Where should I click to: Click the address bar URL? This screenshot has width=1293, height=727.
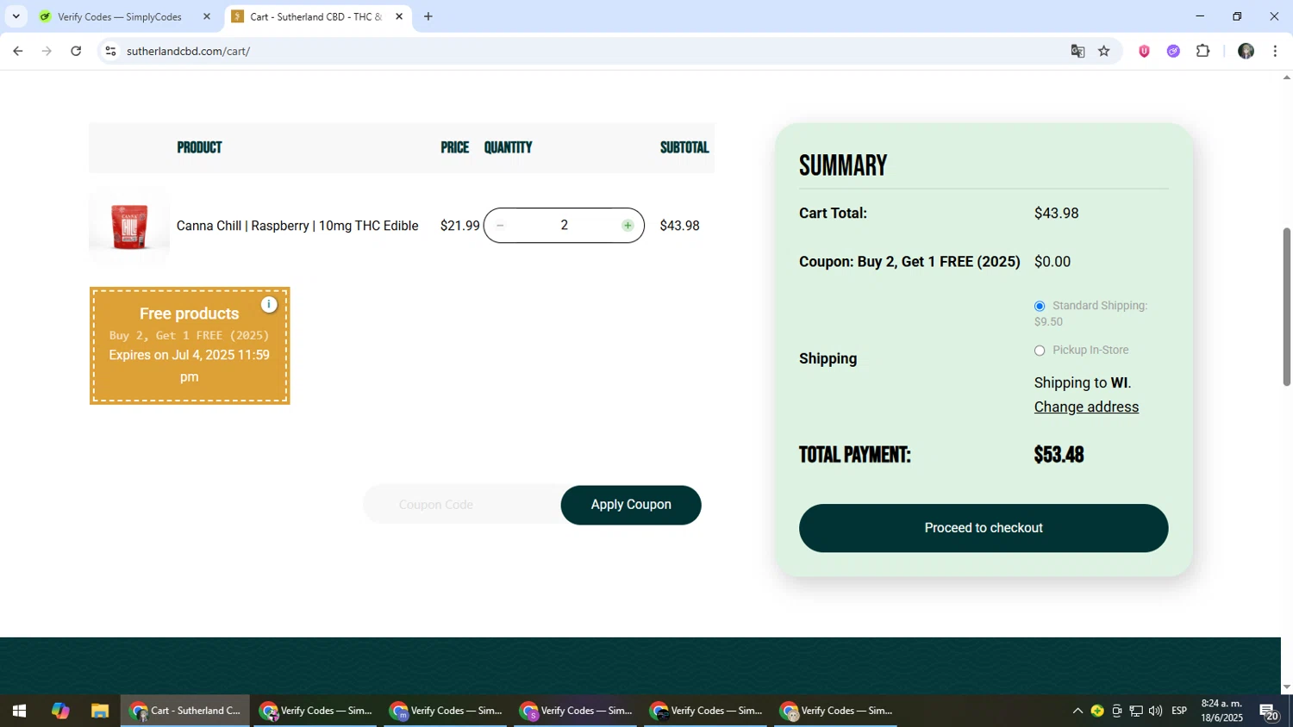[x=188, y=51]
